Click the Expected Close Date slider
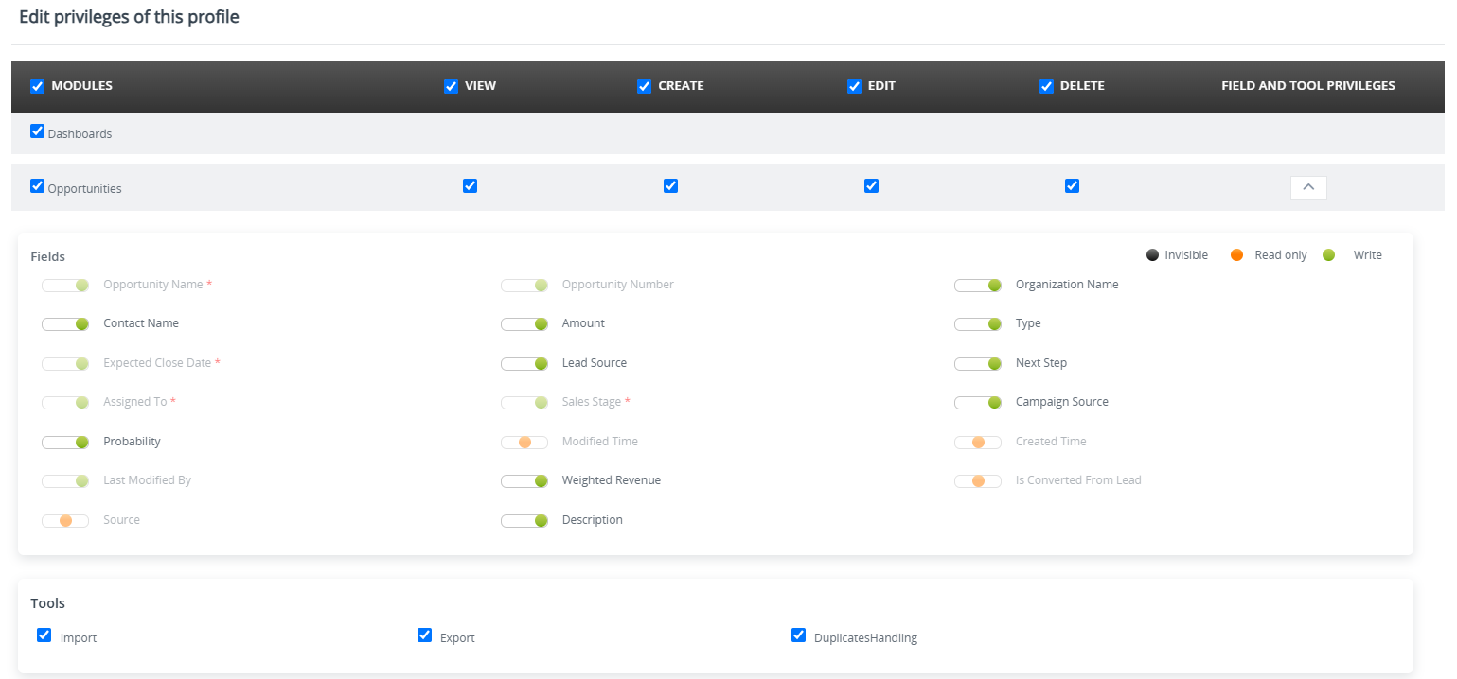1457x679 pixels. (65, 363)
